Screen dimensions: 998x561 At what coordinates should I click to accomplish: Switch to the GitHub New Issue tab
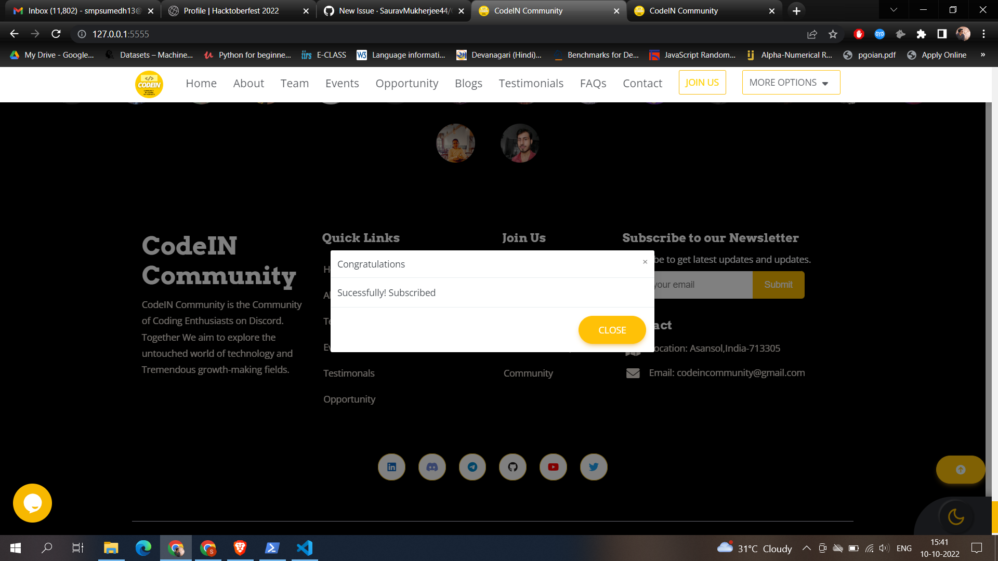click(x=394, y=10)
